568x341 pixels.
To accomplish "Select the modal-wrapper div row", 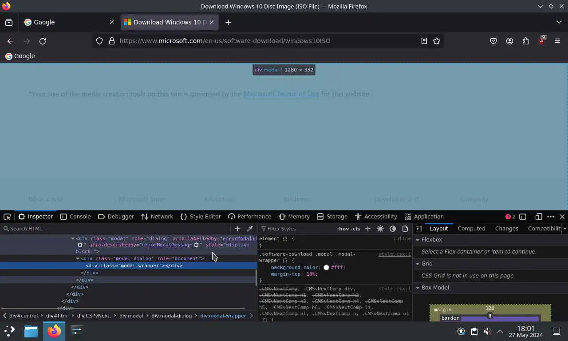I will click(128, 266).
